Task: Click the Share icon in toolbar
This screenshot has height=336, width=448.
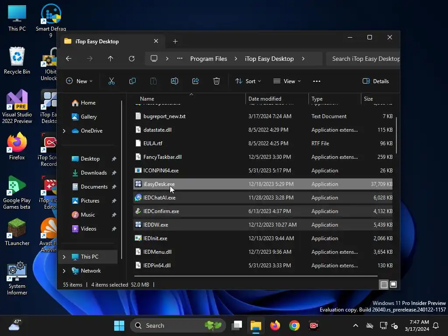Action: 196,81
